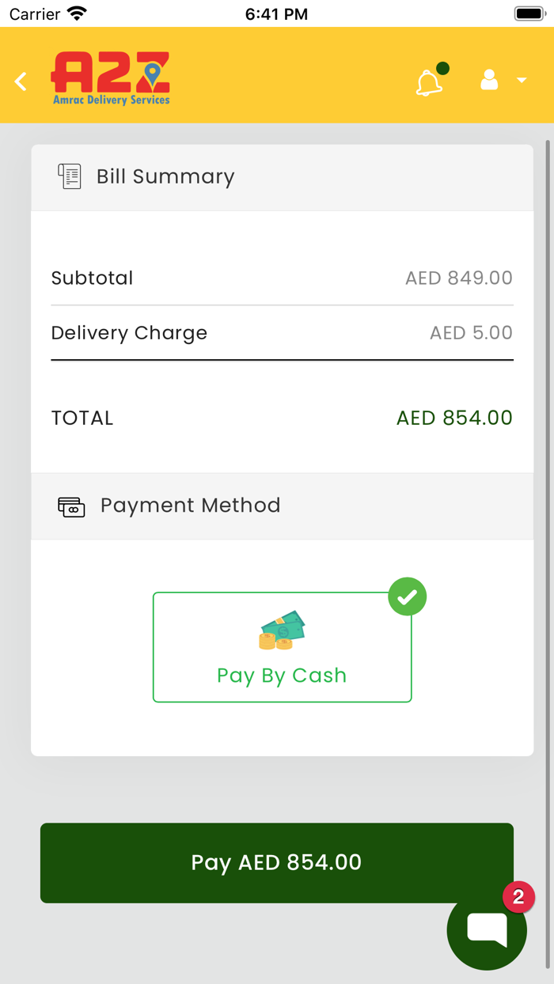Tap the back arrow in header

[21, 81]
